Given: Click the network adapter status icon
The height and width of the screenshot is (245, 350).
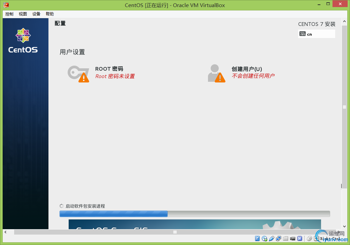Looking at the screenshot, I should (279, 239).
